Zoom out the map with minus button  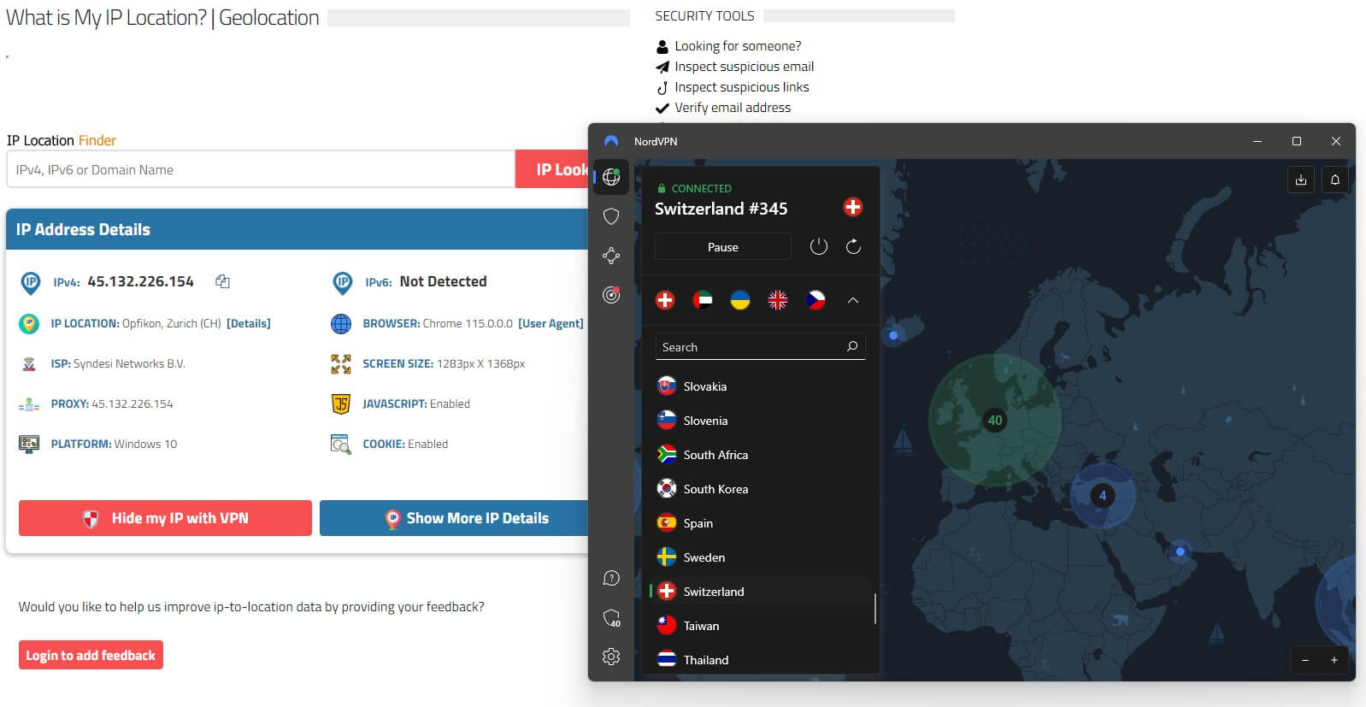(x=1305, y=660)
